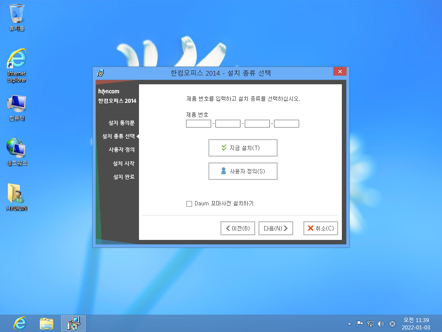Select the 컴퓨터 desktop icon
The height and width of the screenshot is (332, 442).
(x=17, y=108)
